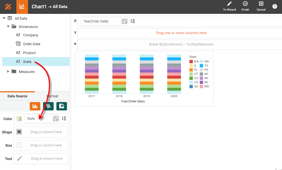The image size is (282, 170).
Task: Expand the Measures folder
Action: tap(8, 72)
